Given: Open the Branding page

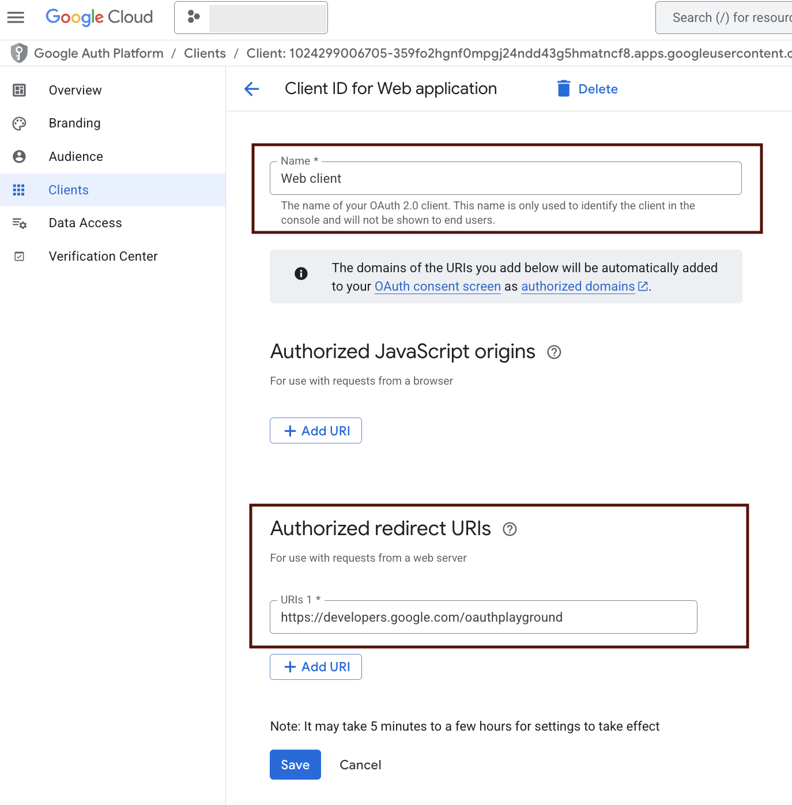Looking at the screenshot, I should [x=74, y=123].
